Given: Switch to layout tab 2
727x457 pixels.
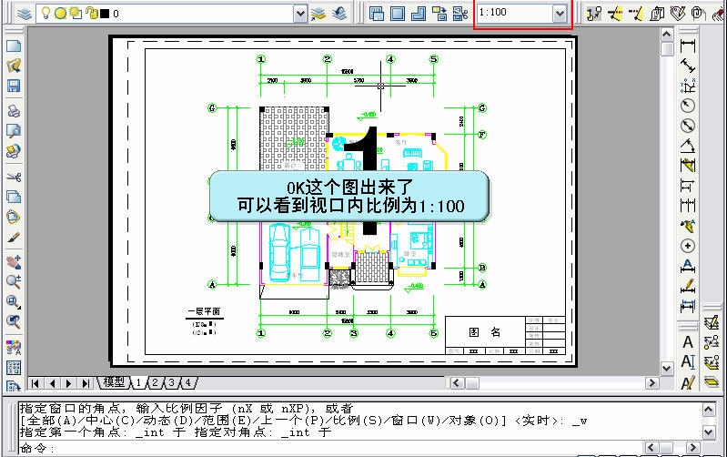Looking at the screenshot, I should pos(156,382).
